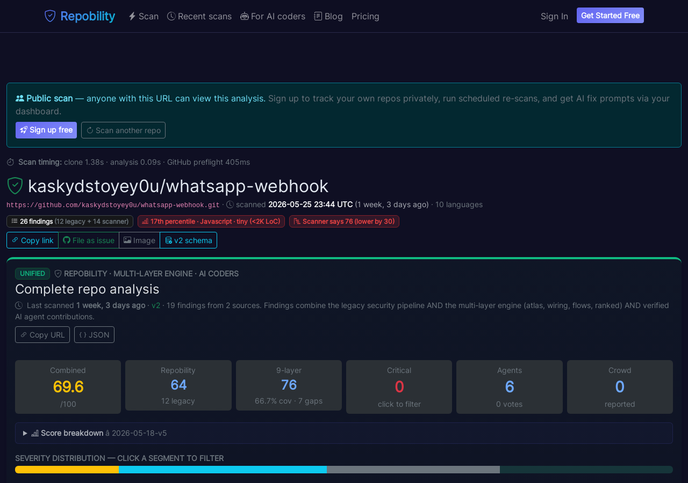Filter by the gray severity segment

click(413, 470)
